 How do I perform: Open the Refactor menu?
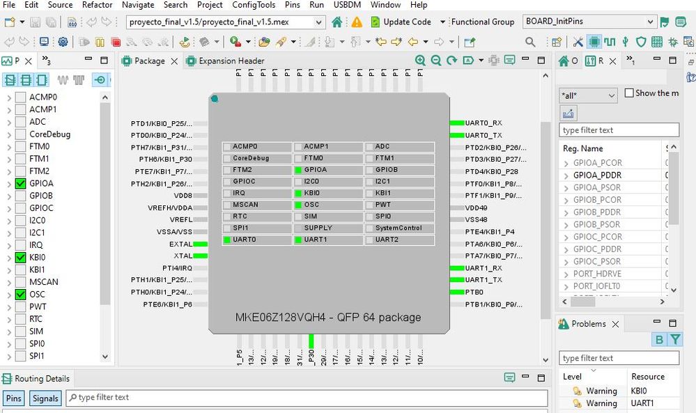pos(97,5)
